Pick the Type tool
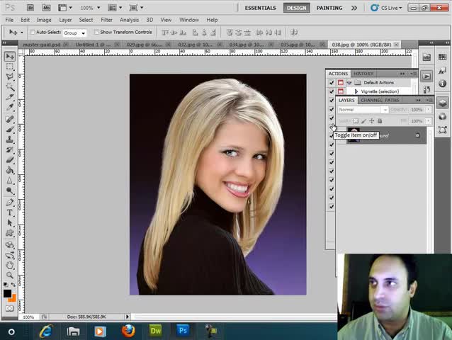Viewport: 452px width, 340px height. (x=10, y=212)
